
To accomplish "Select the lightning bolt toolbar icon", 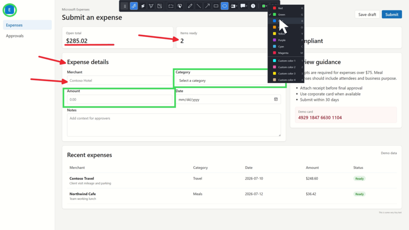I will click(143, 6).
